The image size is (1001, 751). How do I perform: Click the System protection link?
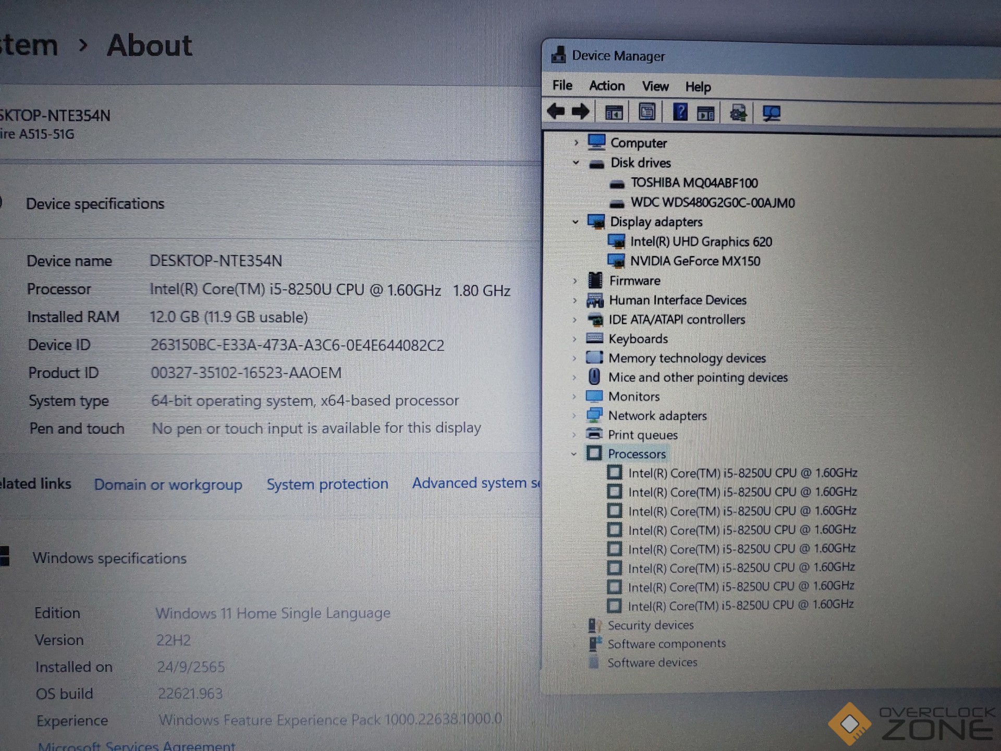[x=327, y=483]
